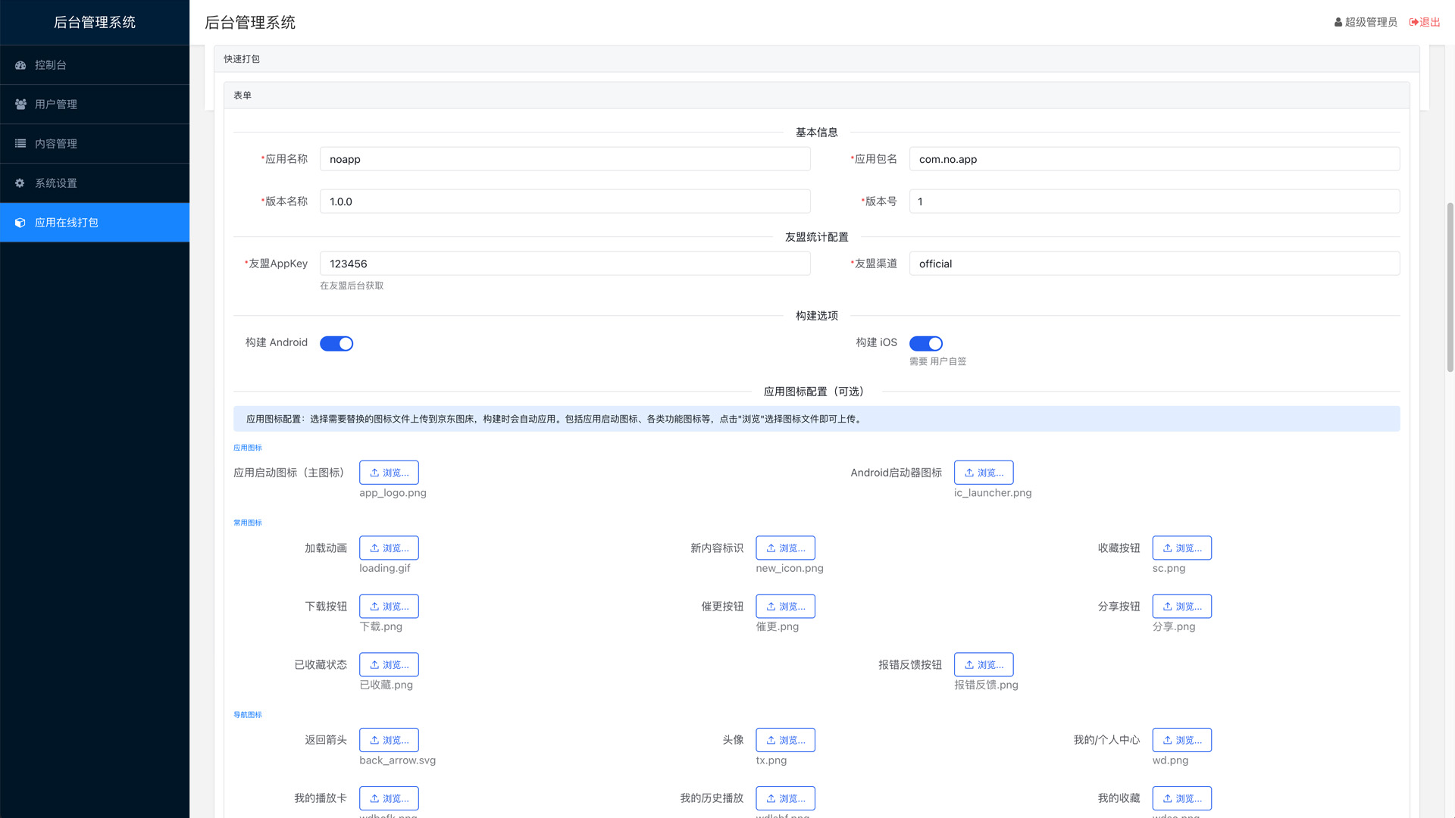
Task: Click the upload icon for app_logo.png
Action: (374, 472)
